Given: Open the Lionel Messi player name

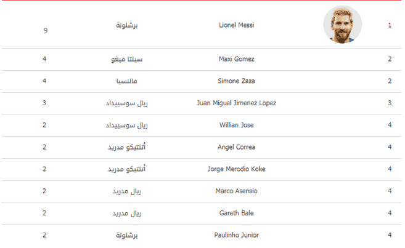Looking at the screenshot, I should coord(236,25).
